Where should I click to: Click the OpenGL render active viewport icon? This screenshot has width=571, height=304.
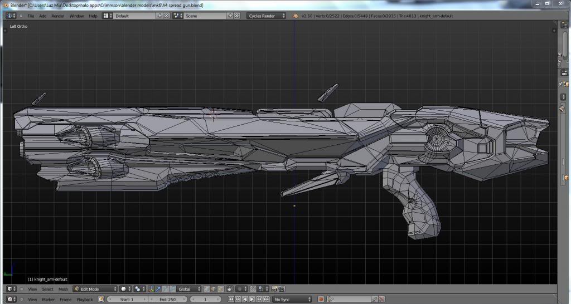pos(274,289)
